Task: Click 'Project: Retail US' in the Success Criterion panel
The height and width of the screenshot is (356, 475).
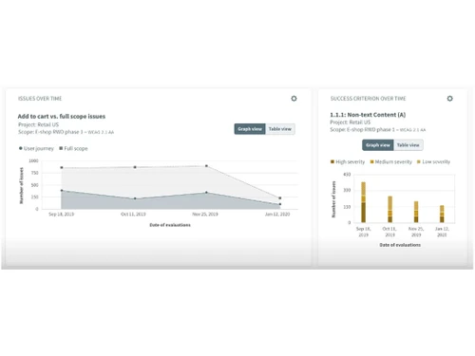Action: point(351,122)
